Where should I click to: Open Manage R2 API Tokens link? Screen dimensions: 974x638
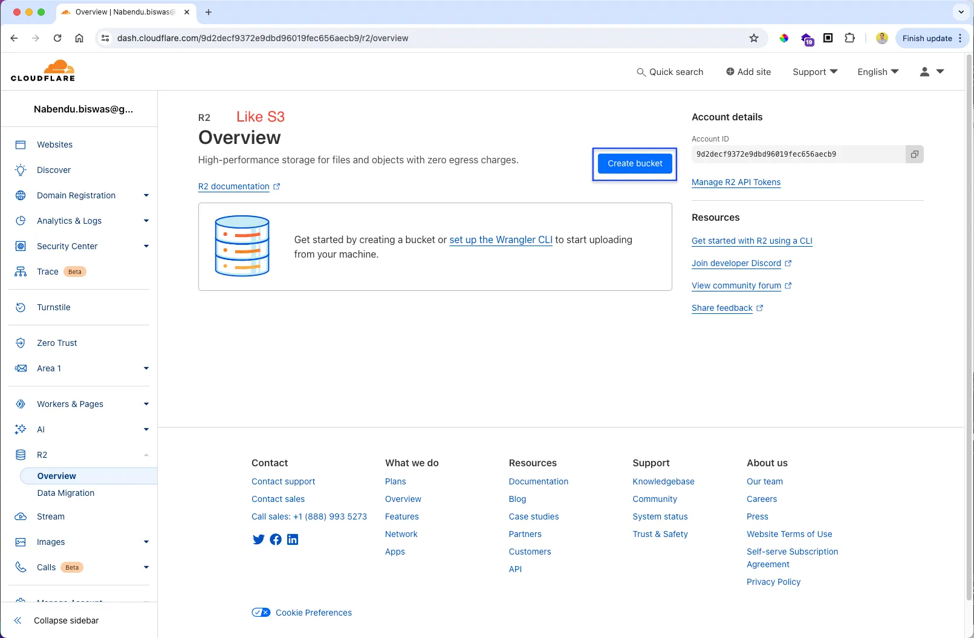[736, 182]
